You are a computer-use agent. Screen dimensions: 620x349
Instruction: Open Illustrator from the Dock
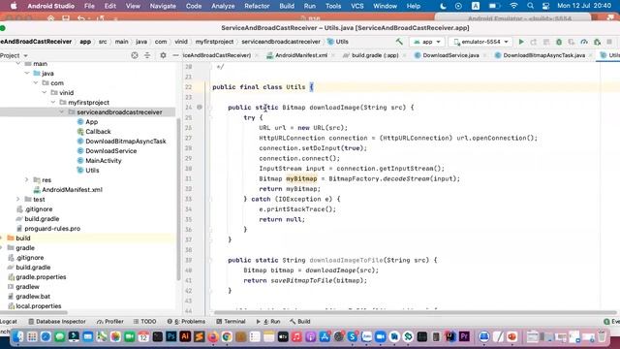(185, 336)
